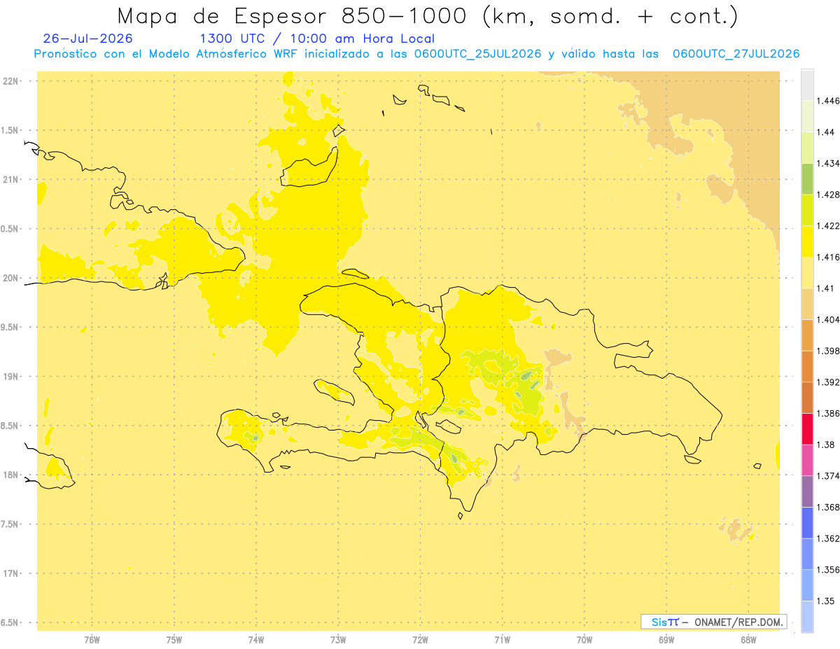This screenshot has width=840, height=649.
Task: Click the 21N latitude axis label
Action: click(x=10, y=179)
